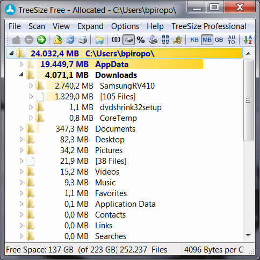
Task: Collapse the Downloads folder
Action: point(21,75)
